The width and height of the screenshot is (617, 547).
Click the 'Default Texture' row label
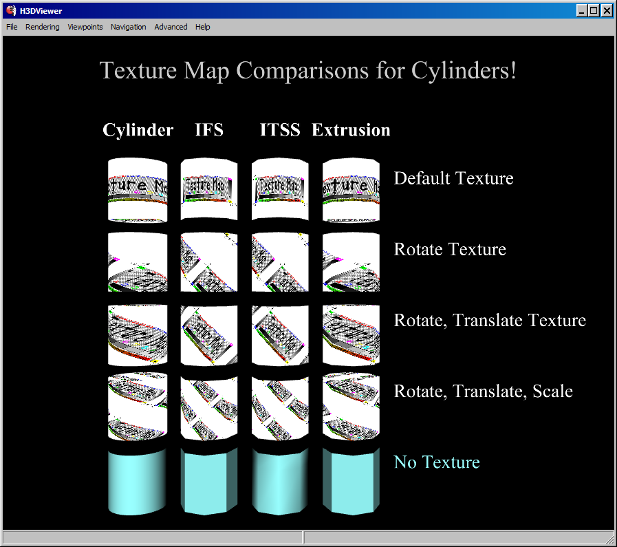[453, 178]
